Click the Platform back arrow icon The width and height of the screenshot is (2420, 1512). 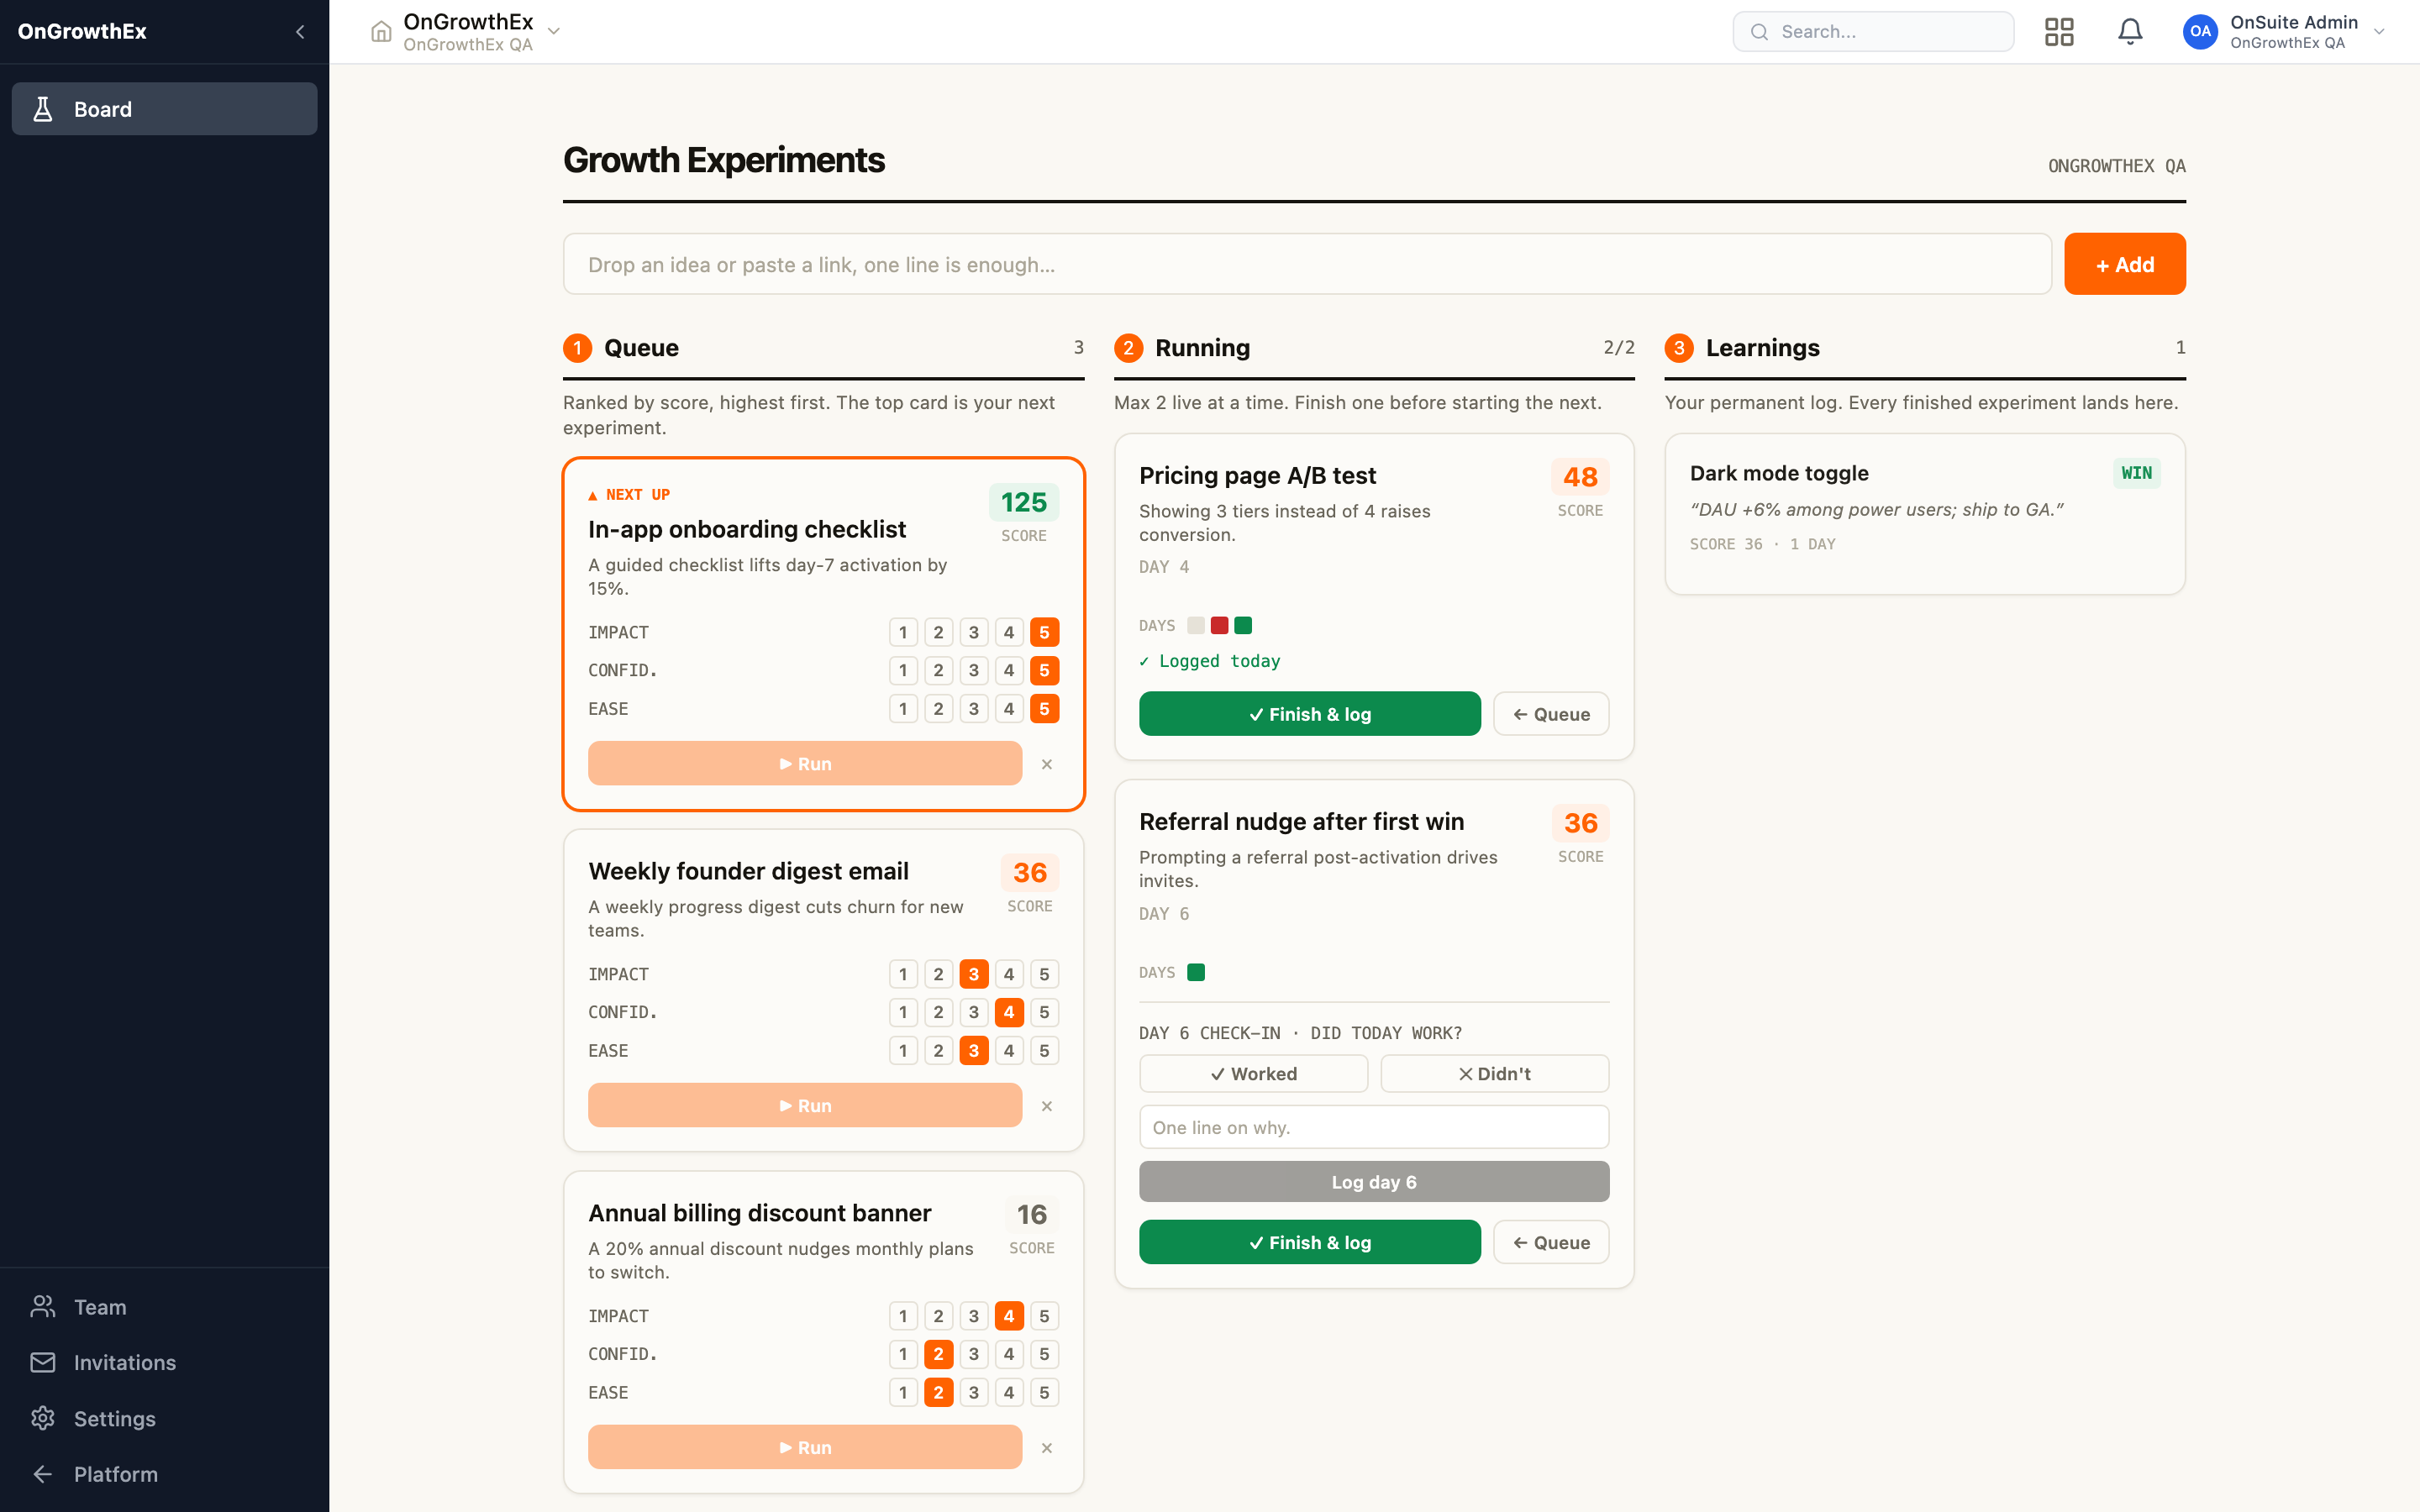click(x=43, y=1474)
